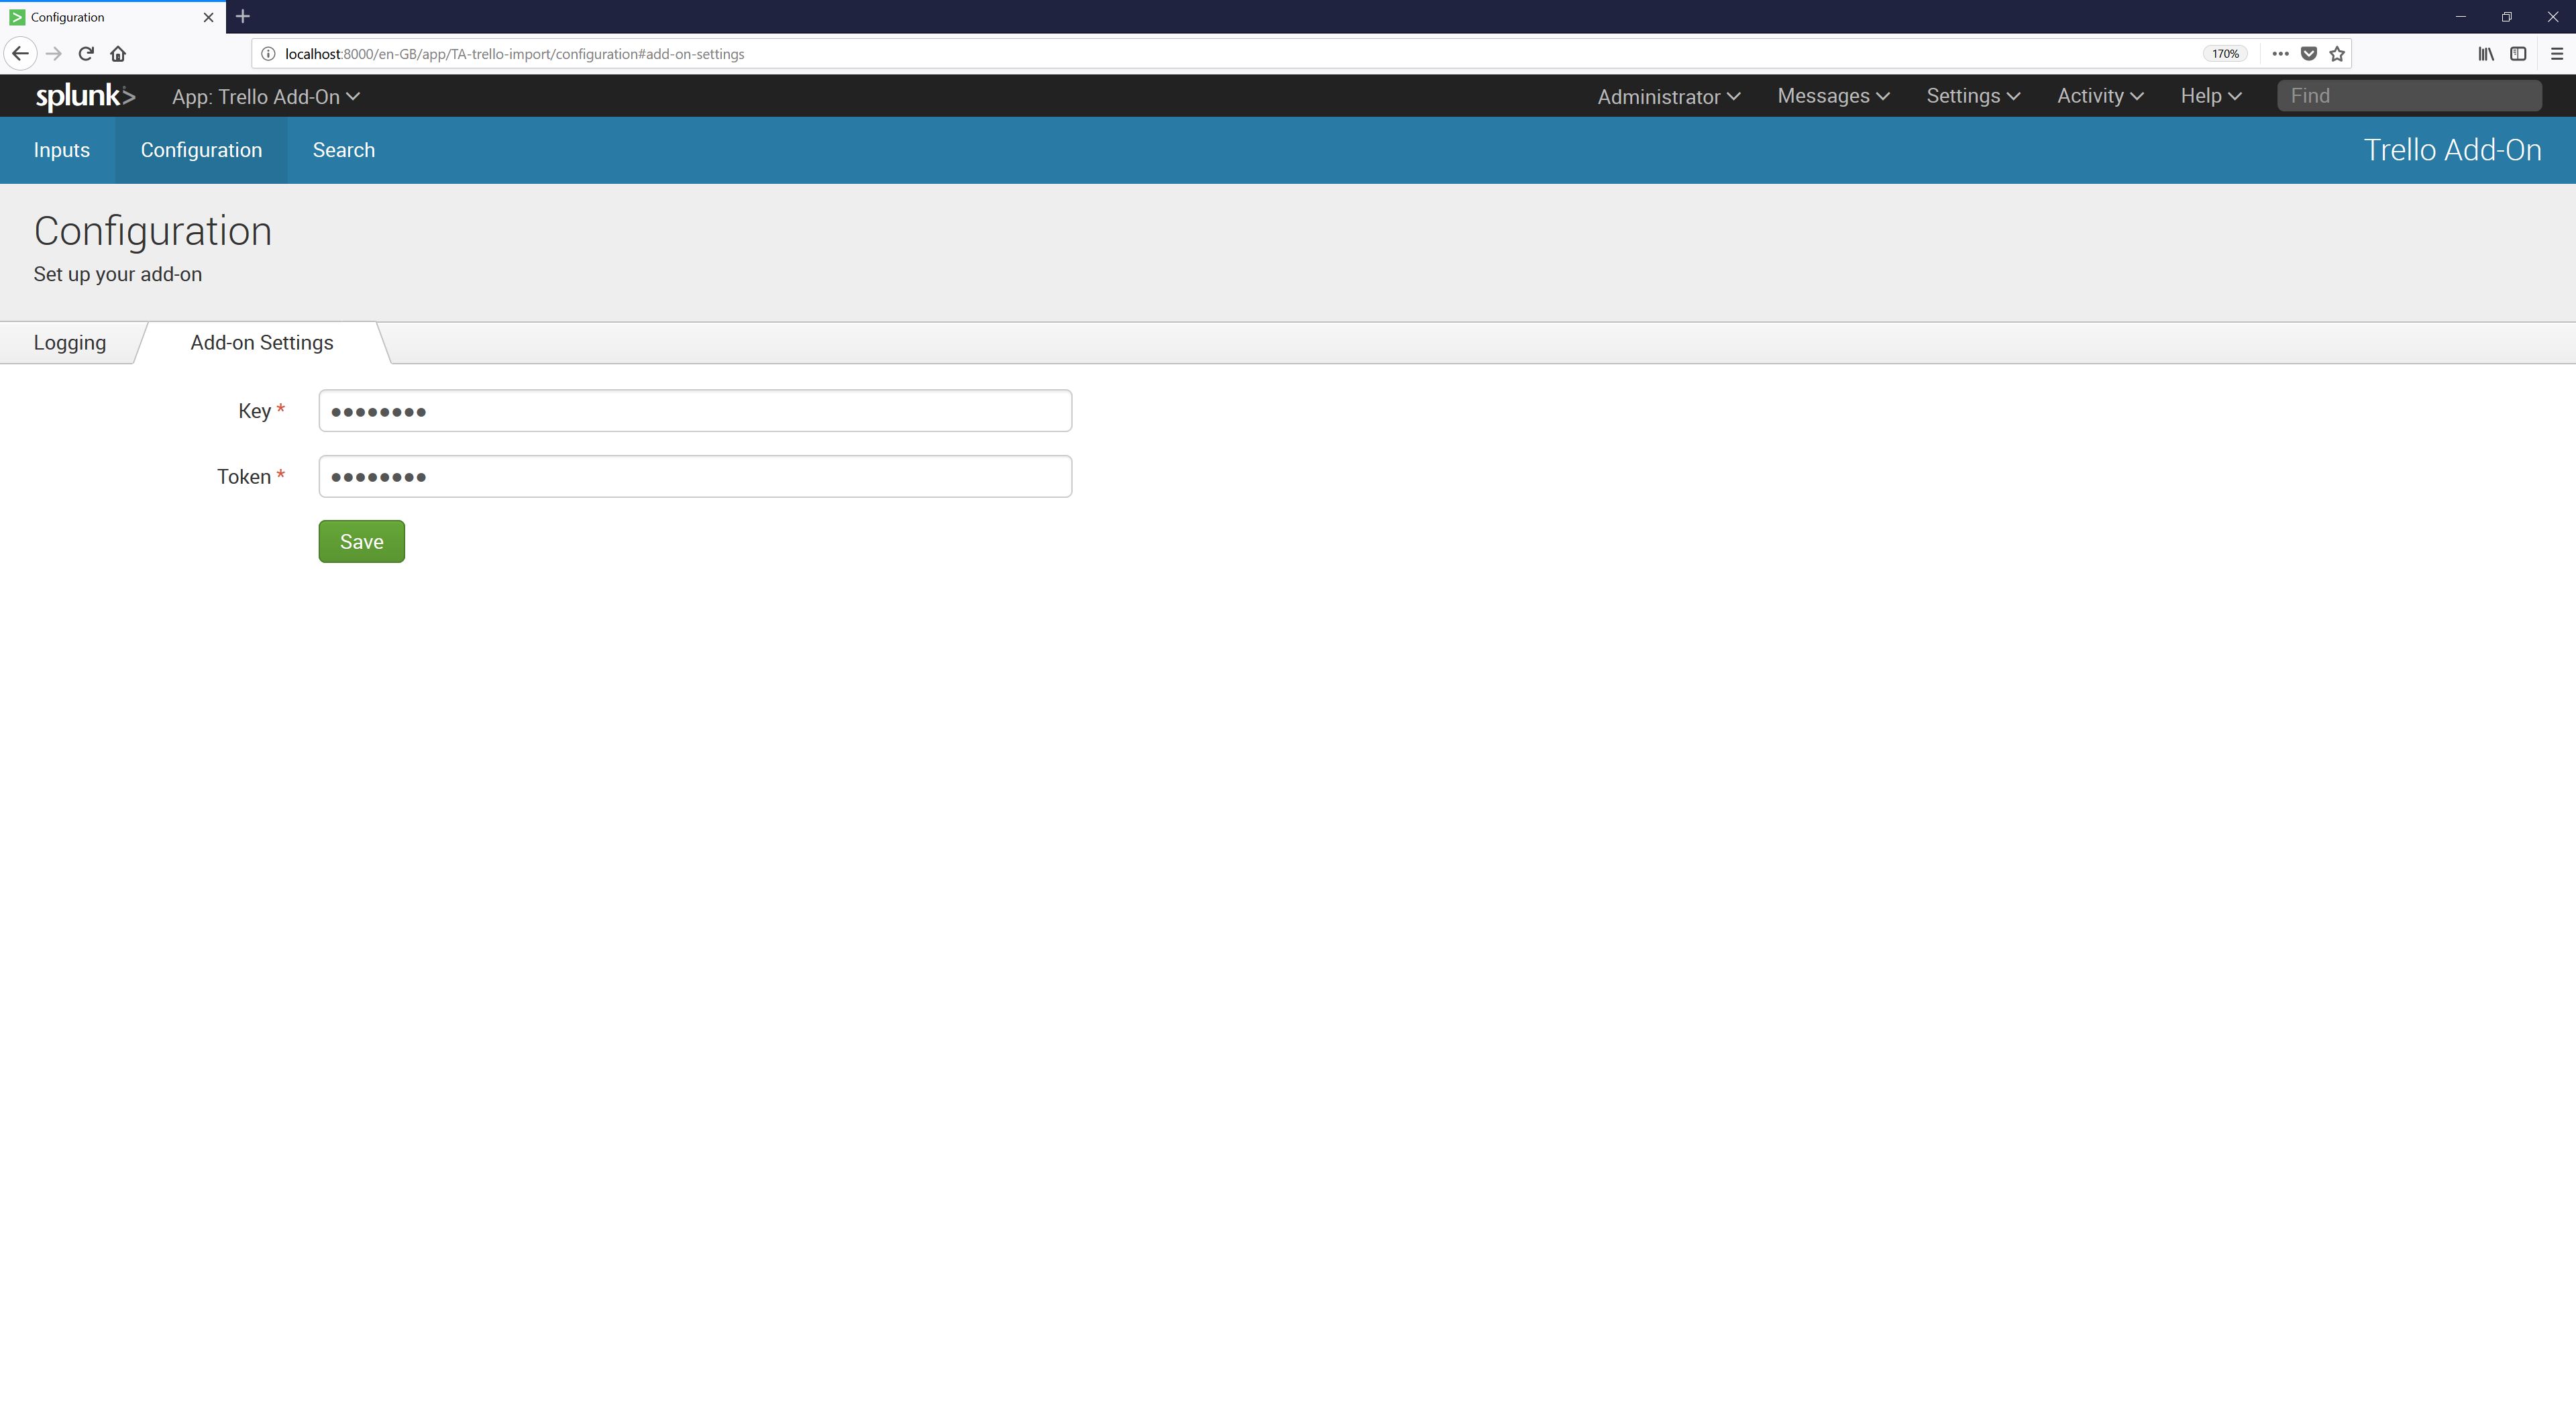
Task: Go back with the browser back arrow
Action: (20, 54)
